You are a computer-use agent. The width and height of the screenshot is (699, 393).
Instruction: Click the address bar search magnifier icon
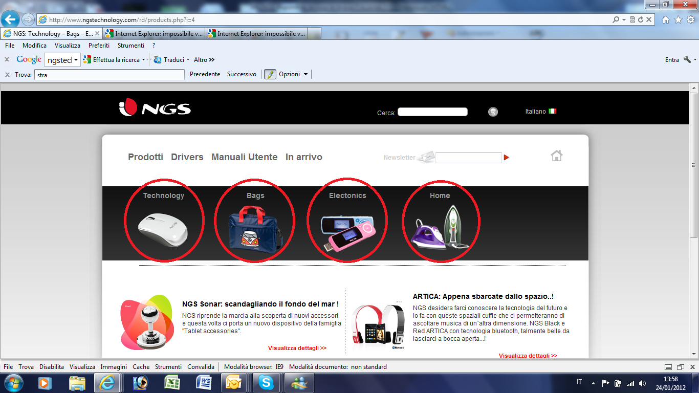point(616,19)
